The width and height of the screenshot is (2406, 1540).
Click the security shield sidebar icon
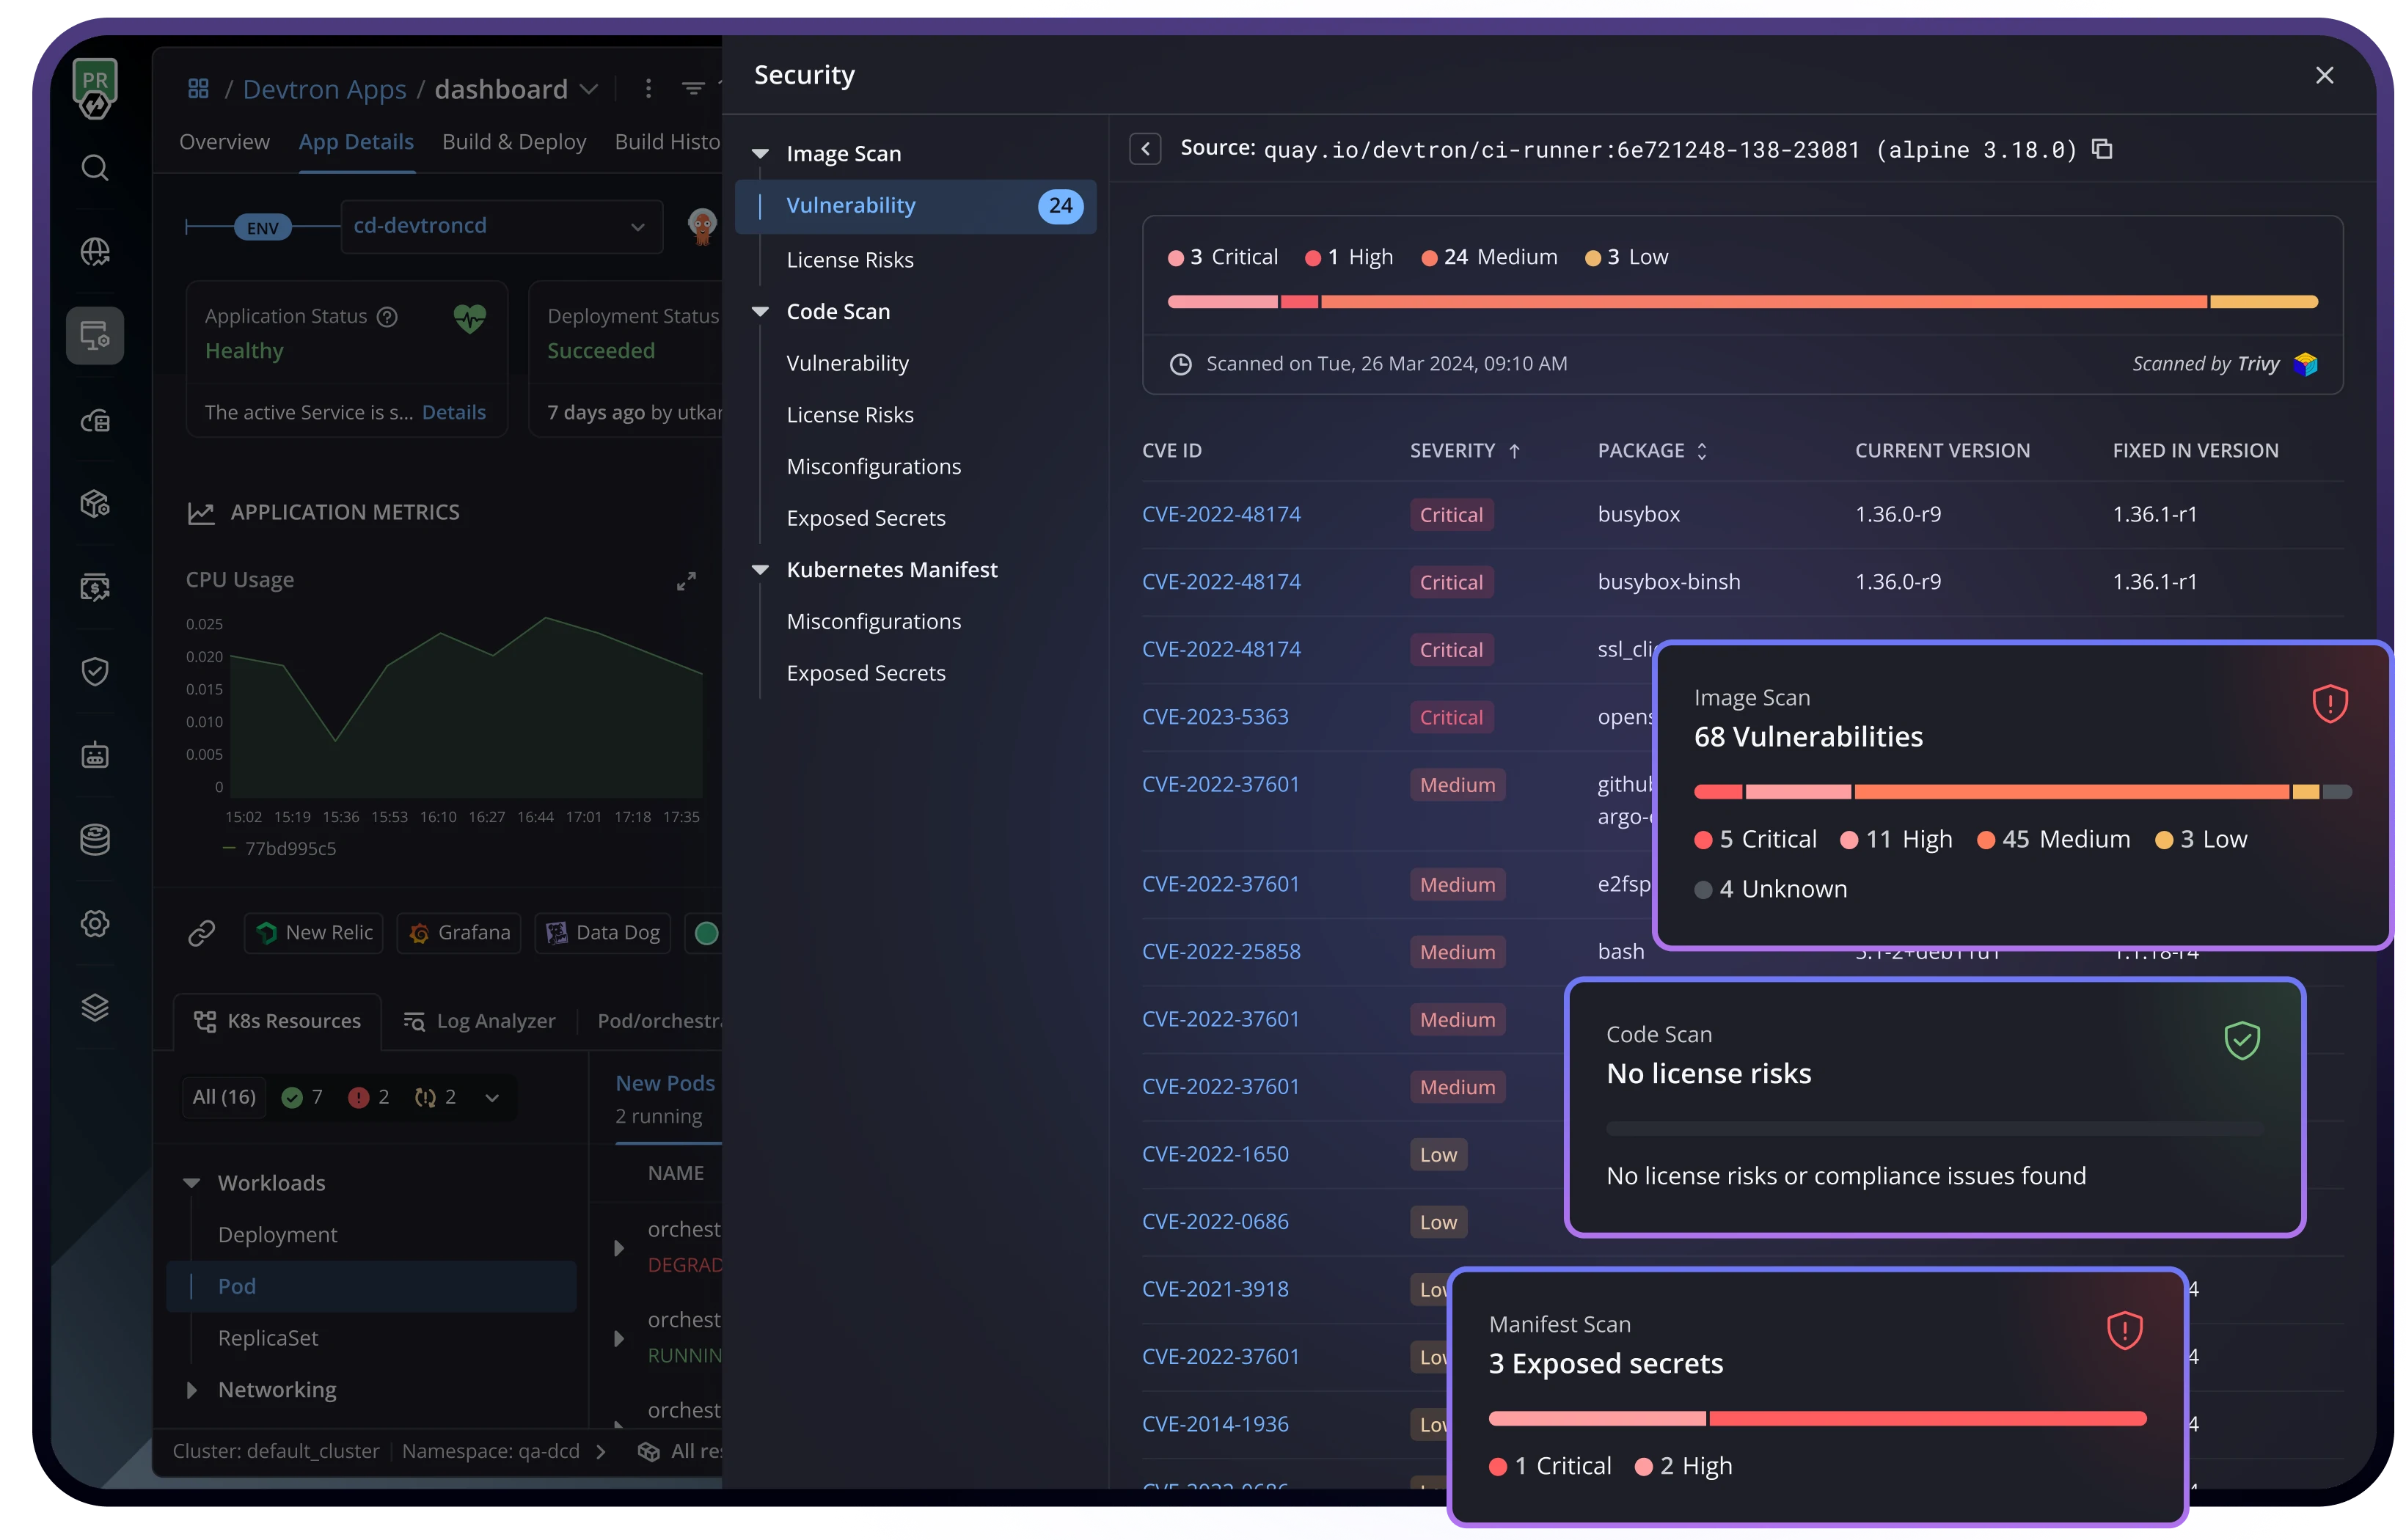pos(95,671)
